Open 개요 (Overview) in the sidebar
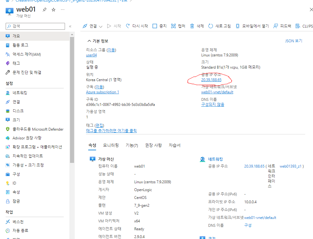This screenshot has width=313, height=239. tap(35, 36)
